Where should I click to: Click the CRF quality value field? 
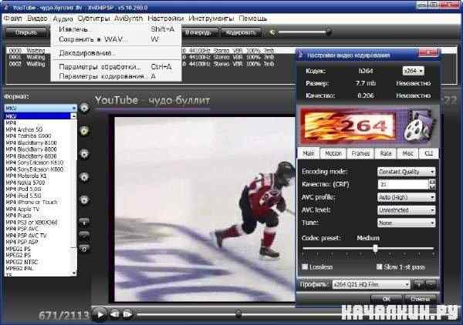(x=403, y=185)
